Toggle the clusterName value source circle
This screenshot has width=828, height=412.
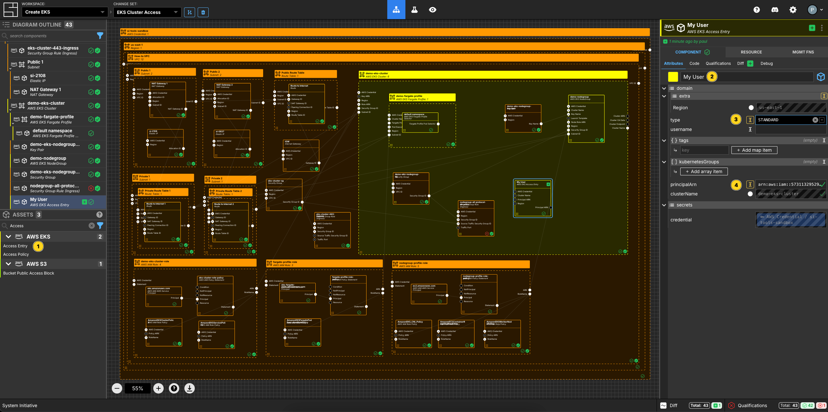[750, 194]
